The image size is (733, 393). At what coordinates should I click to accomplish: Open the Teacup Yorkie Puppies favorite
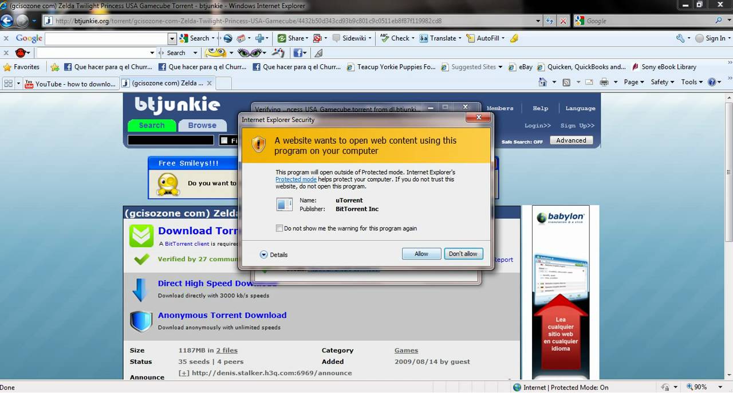pyautogui.click(x=391, y=67)
